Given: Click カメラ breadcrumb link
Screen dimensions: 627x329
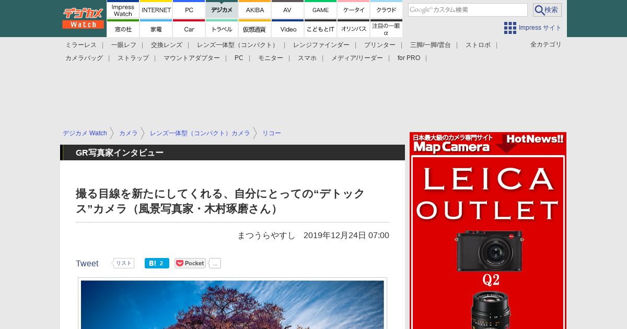Looking at the screenshot, I should [x=129, y=133].
